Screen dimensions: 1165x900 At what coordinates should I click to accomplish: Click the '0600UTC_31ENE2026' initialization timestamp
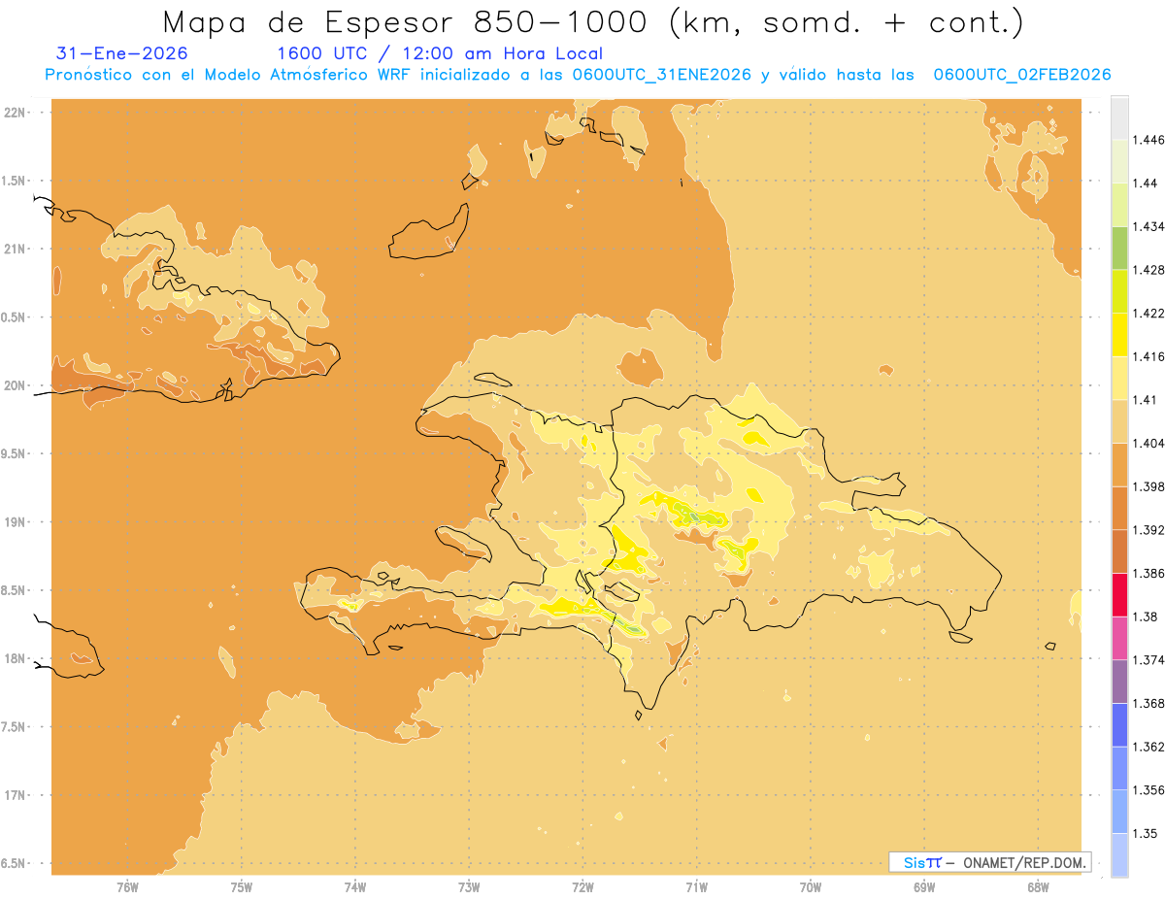tap(662, 75)
